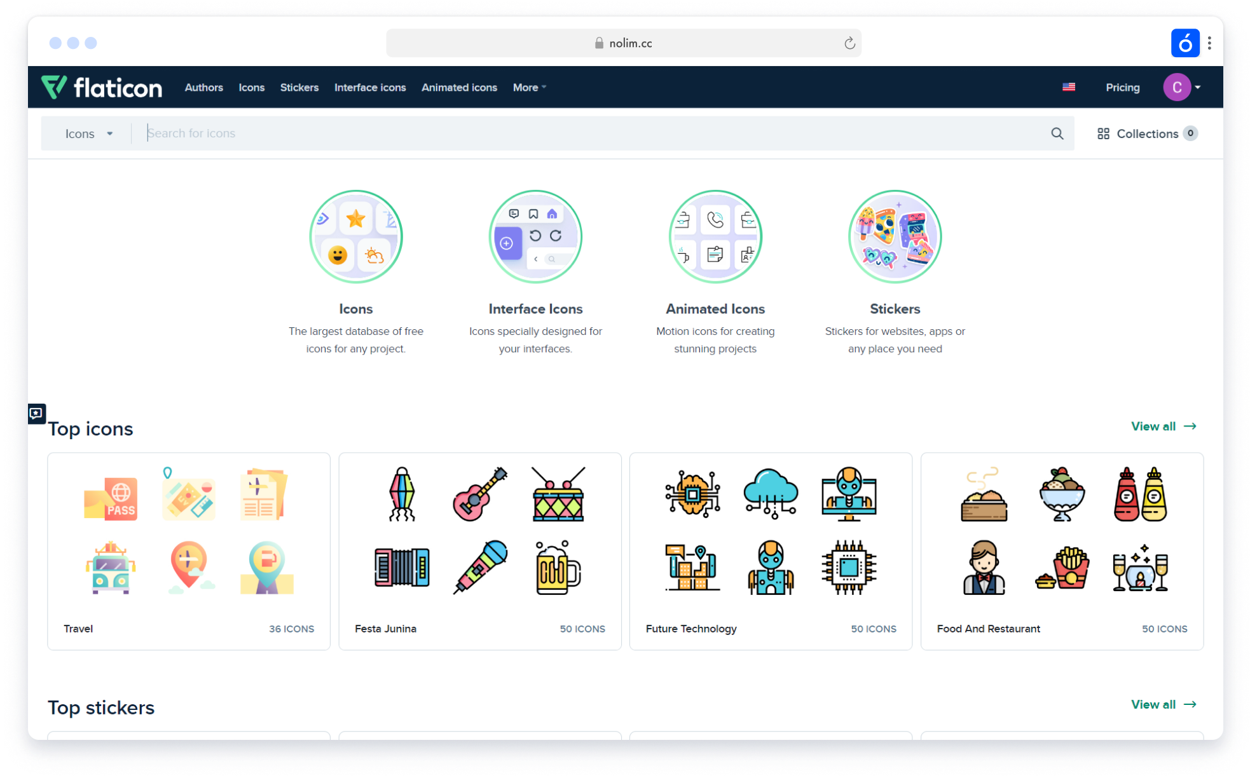Select the pink guitar icon

pos(480,494)
